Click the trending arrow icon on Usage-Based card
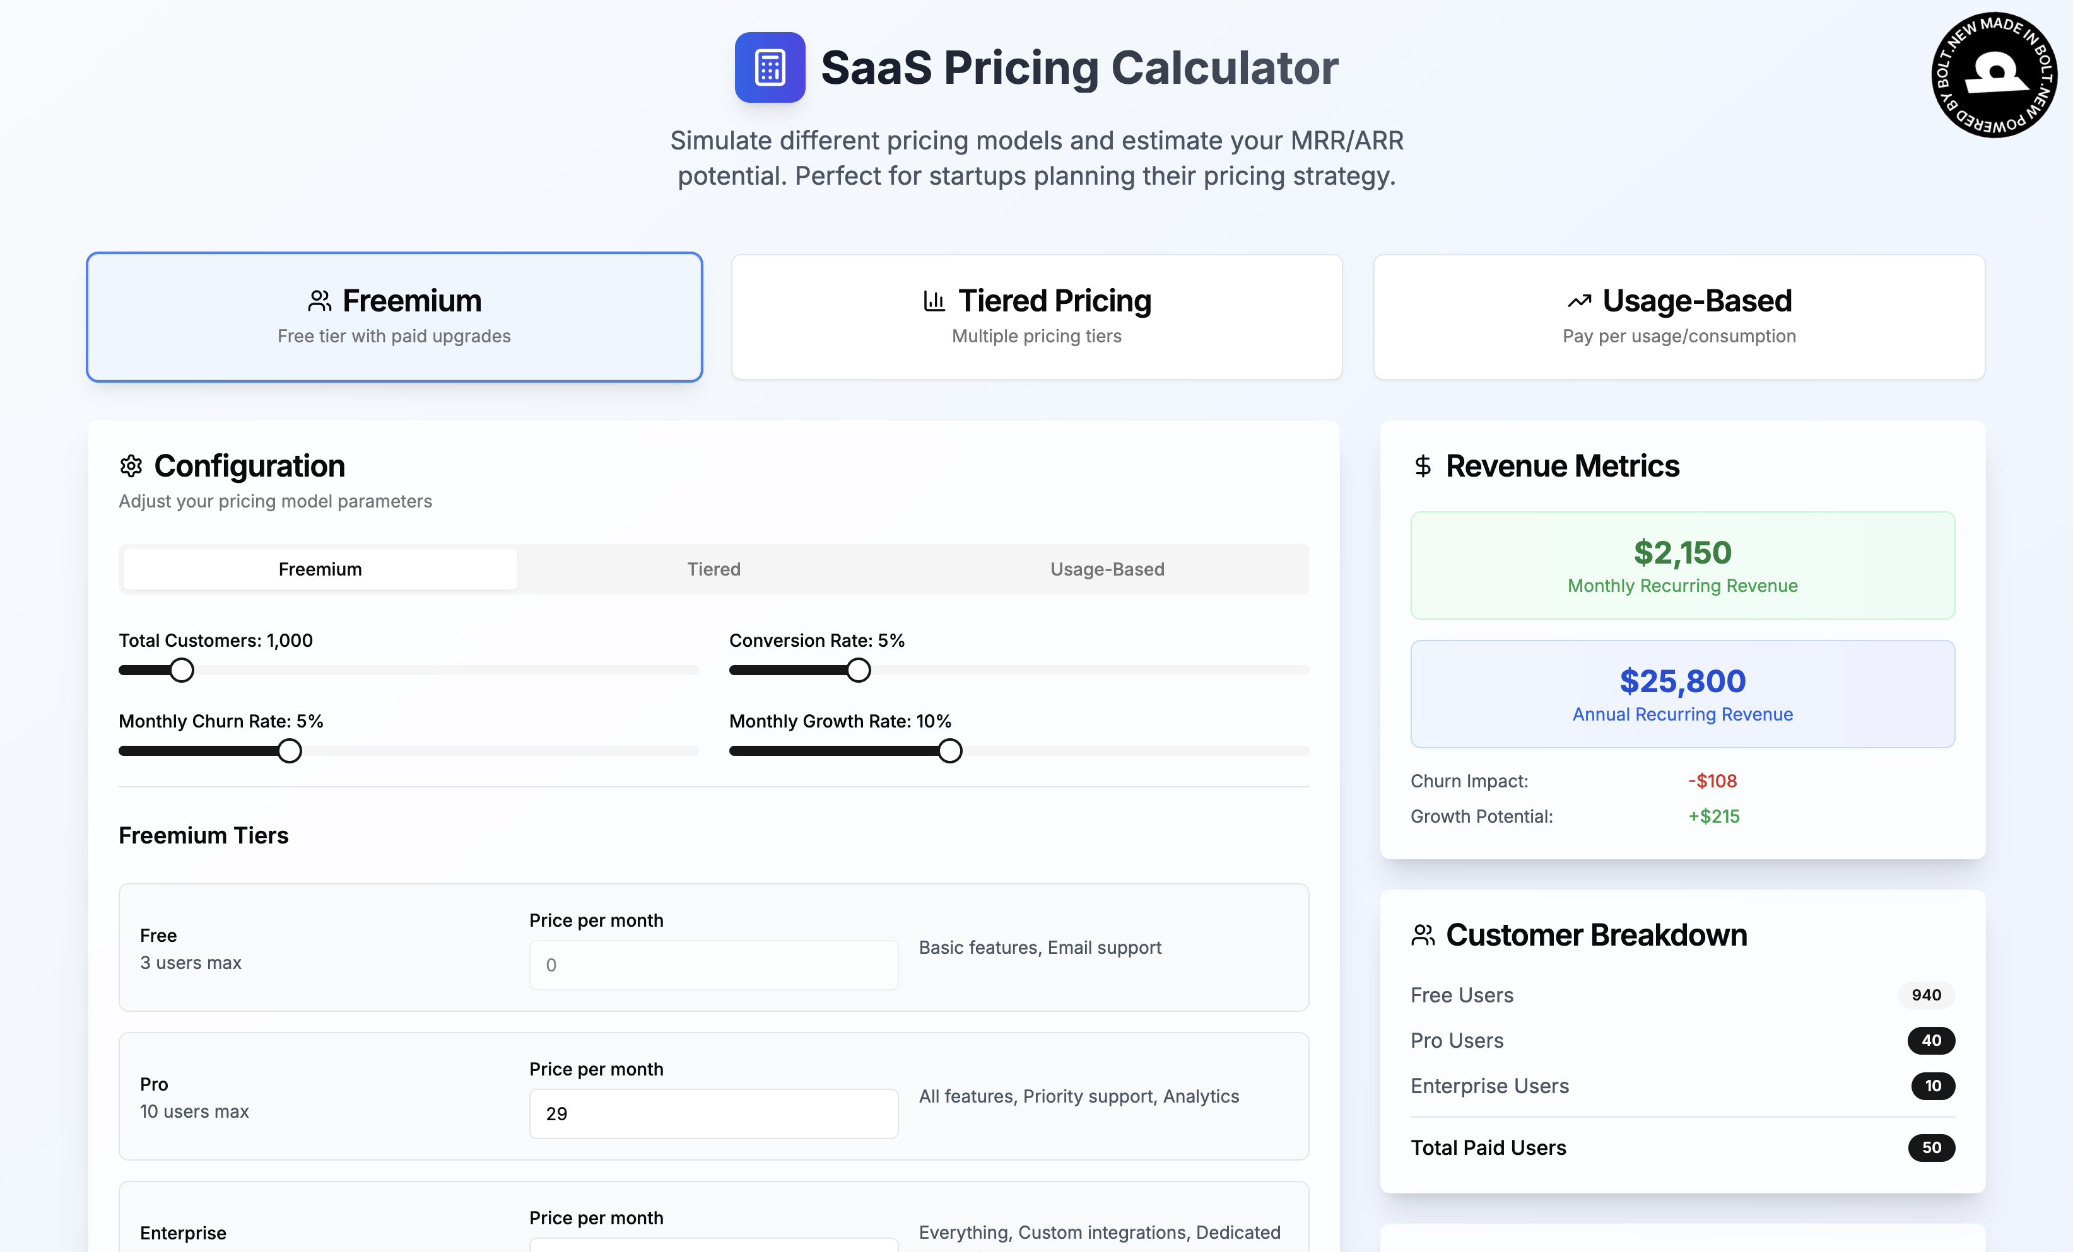2073x1252 pixels. tap(1580, 299)
